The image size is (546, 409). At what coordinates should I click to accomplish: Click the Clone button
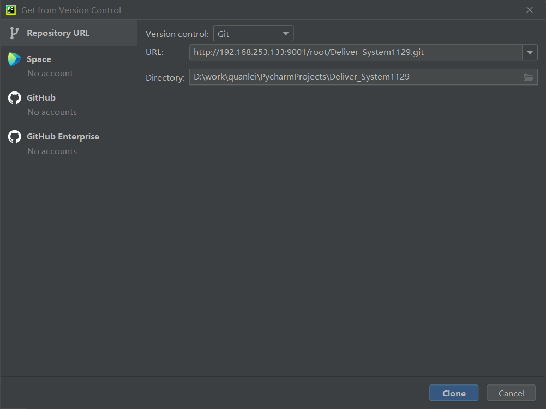coord(454,393)
